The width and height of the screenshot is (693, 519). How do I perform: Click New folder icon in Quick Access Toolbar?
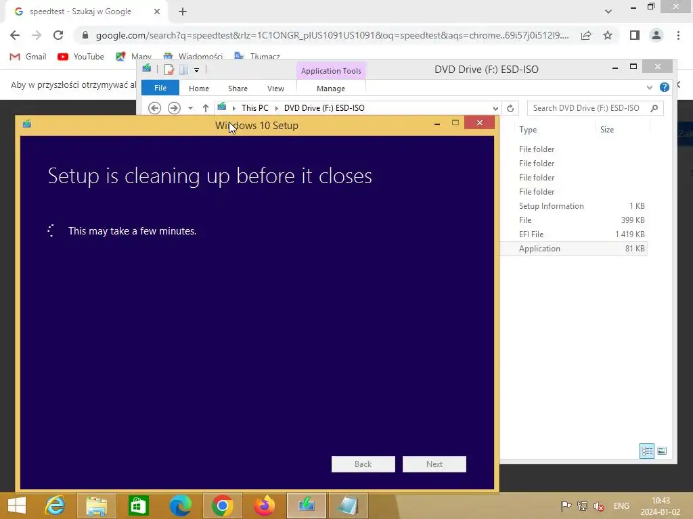tap(184, 70)
